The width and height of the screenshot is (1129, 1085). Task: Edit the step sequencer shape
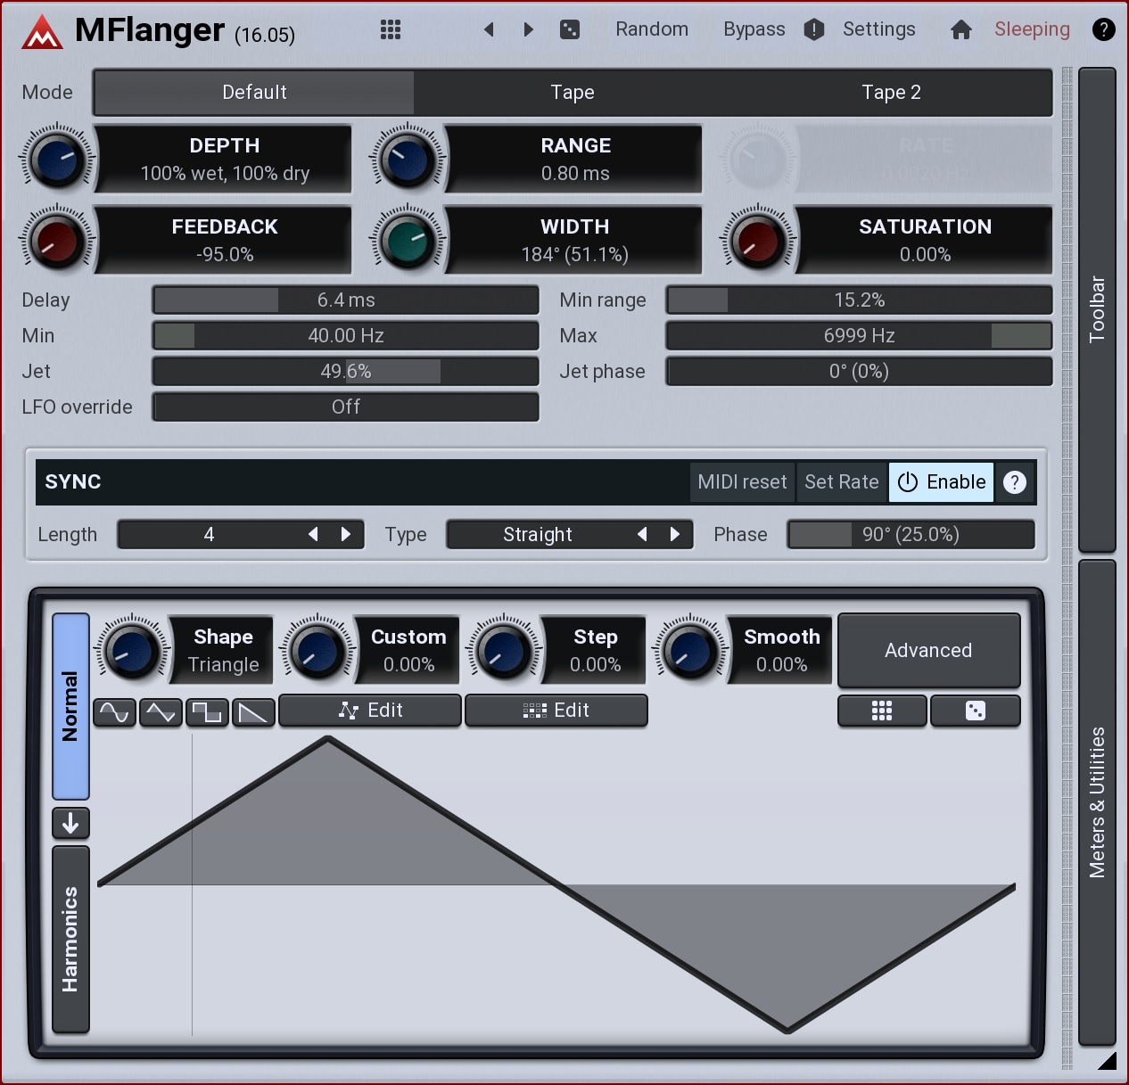click(556, 711)
